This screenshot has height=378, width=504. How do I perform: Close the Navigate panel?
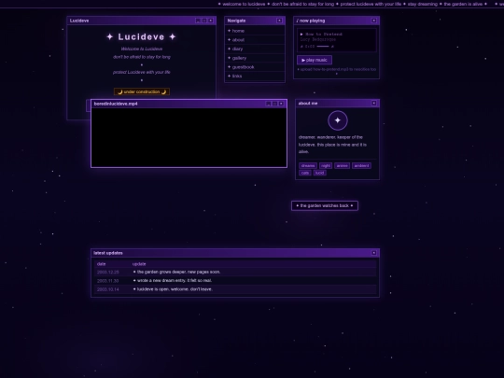click(x=279, y=21)
